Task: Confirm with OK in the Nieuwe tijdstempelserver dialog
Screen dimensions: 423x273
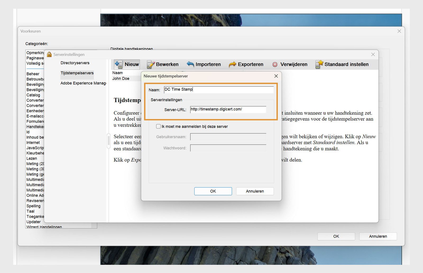Action: [213, 191]
